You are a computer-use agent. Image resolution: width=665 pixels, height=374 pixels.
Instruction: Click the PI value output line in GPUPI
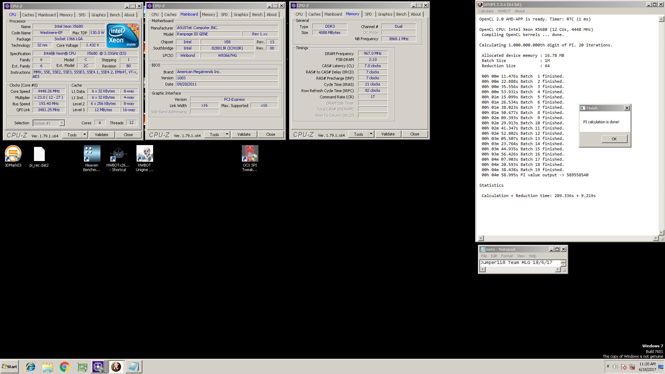[535, 175]
